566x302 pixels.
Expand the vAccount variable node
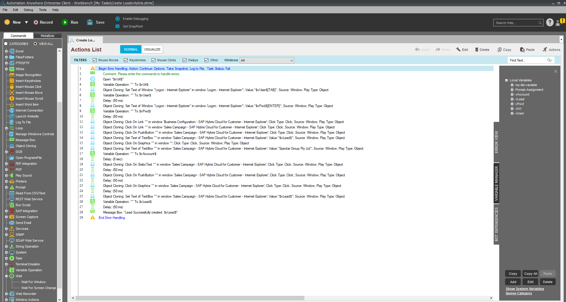[512, 95]
